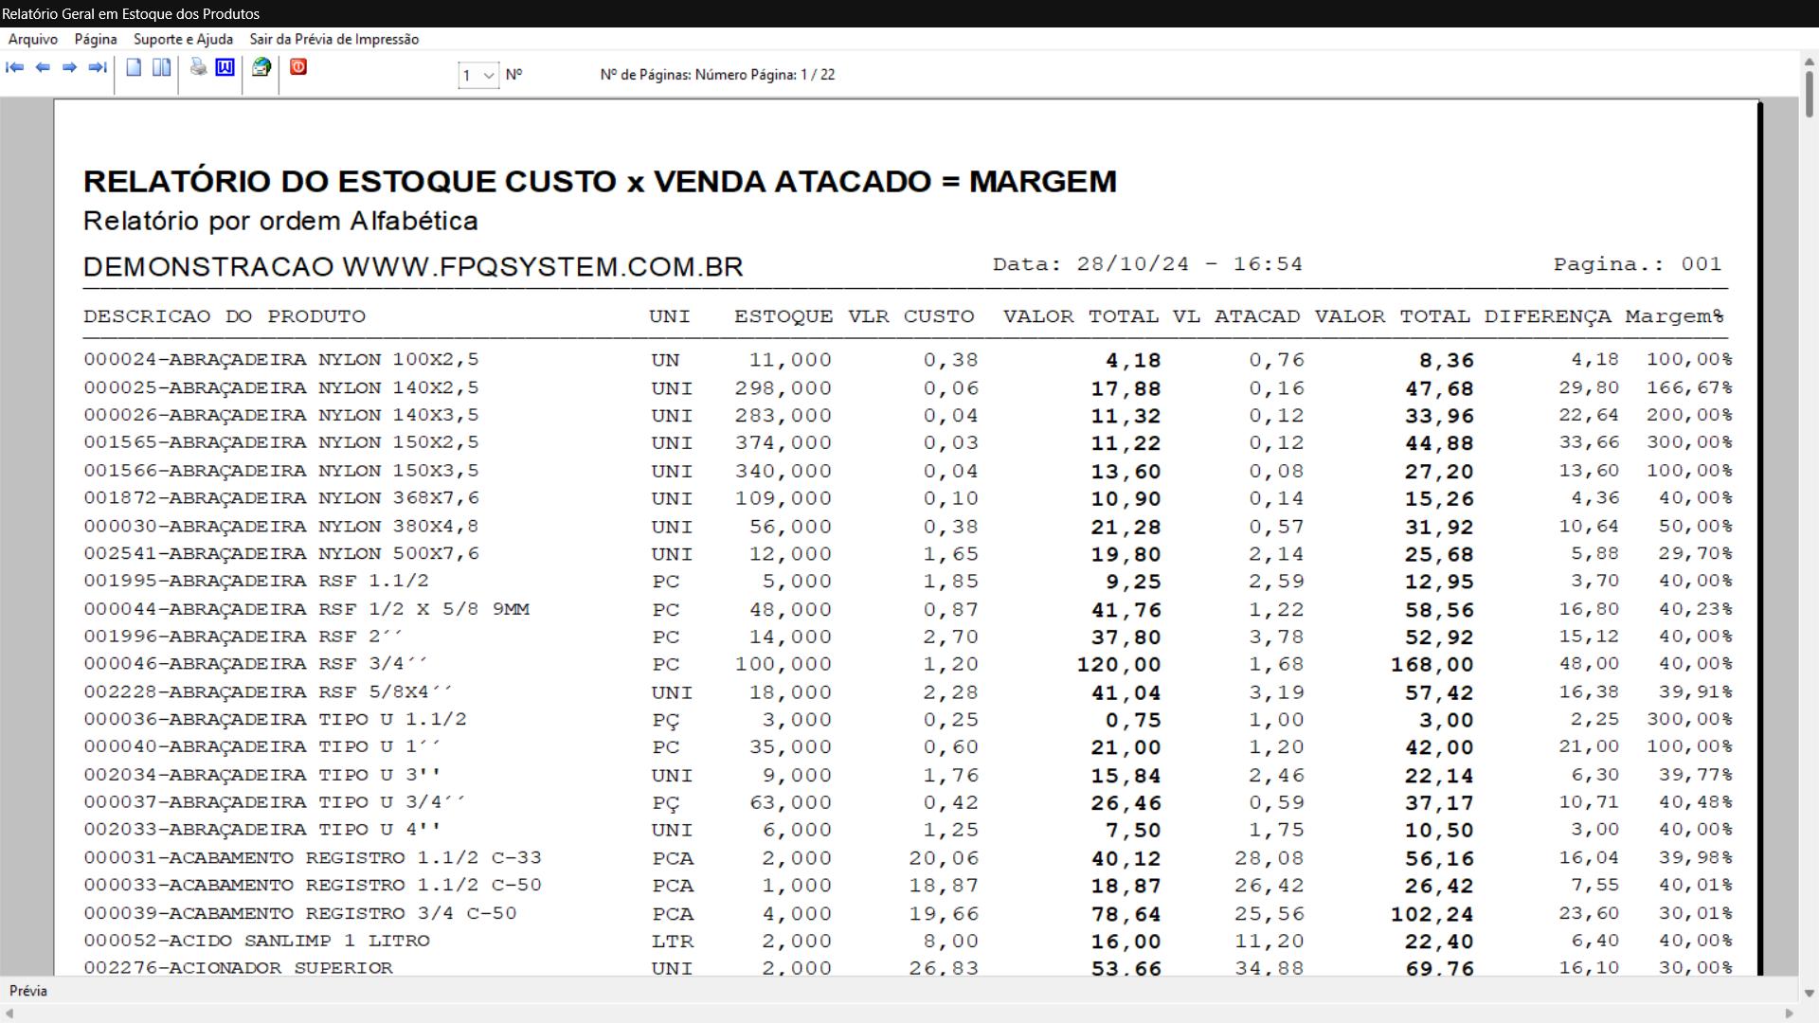Jump to the last page arrow

(97, 67)
